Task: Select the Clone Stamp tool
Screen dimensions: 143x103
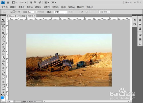Action: tap(3, 47)
